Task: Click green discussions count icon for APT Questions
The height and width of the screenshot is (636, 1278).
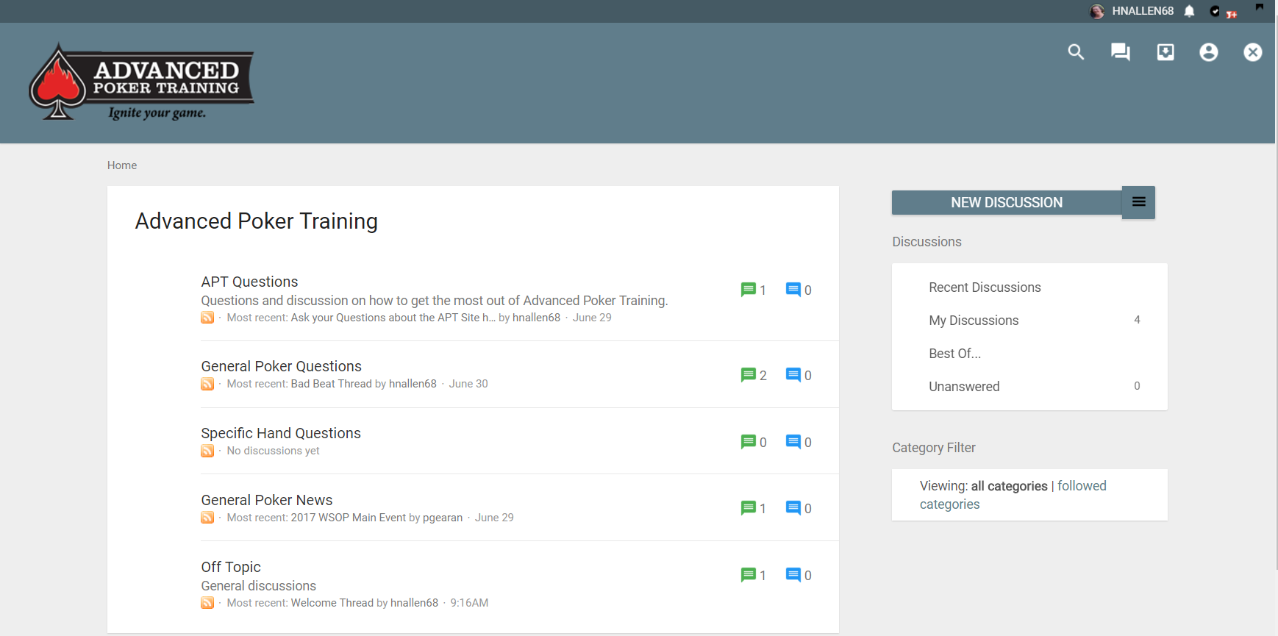Action: (749, 290)
